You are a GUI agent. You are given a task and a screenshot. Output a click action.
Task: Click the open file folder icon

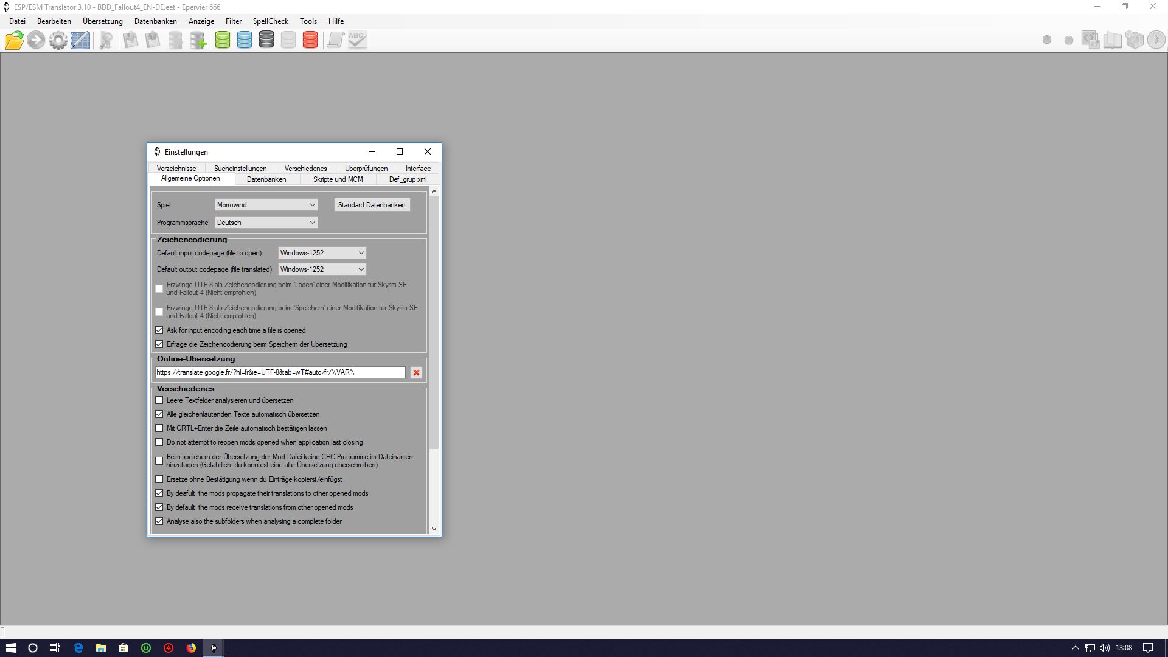pos(14,40)
